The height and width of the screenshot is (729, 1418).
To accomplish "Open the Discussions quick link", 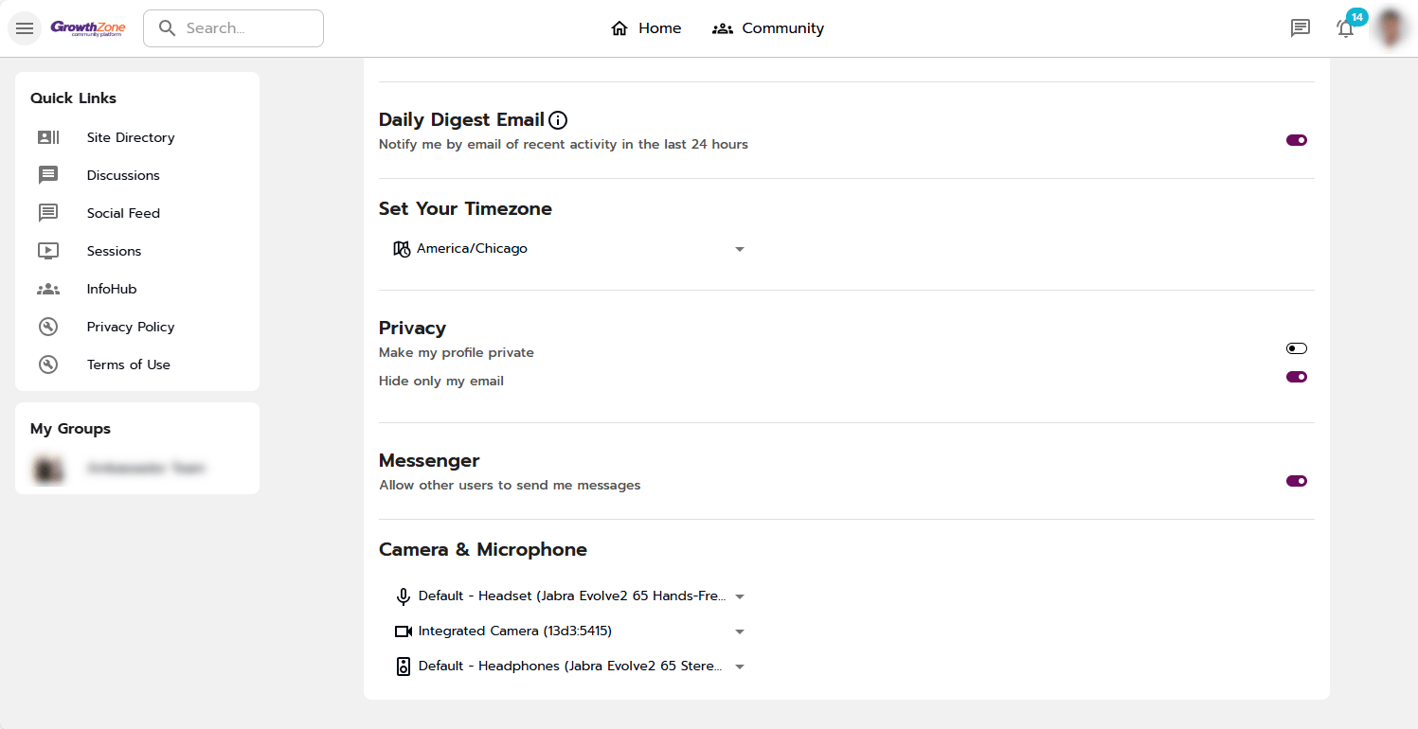I will [123, 175].
